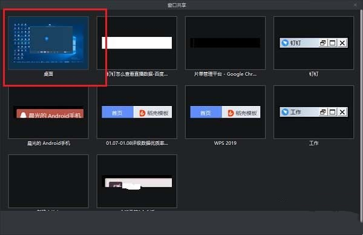Click the 01.07-01.08评级数据优质率... caption
The image size is (363, 235).
click(x=137, y=143)
